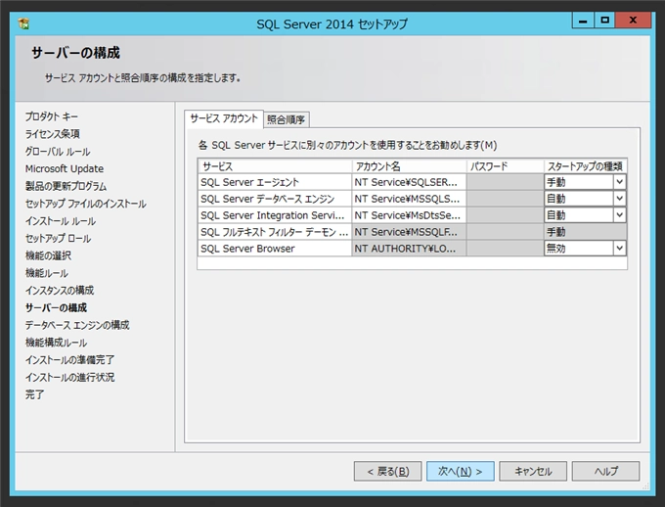Click the データベース エンジンの構成 step
This screenshot has width=665, height=507.
pyautogui.click(x=77, y=325)
